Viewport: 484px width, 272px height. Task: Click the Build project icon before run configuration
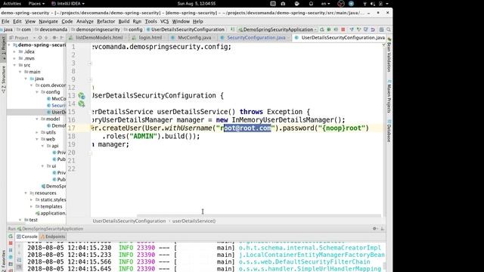(232, 29)
